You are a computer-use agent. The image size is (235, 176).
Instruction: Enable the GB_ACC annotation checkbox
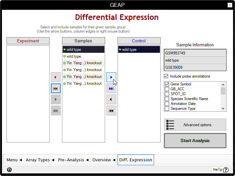(167, 89)
